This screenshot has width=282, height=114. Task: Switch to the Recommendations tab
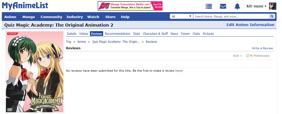coord(118,34)
